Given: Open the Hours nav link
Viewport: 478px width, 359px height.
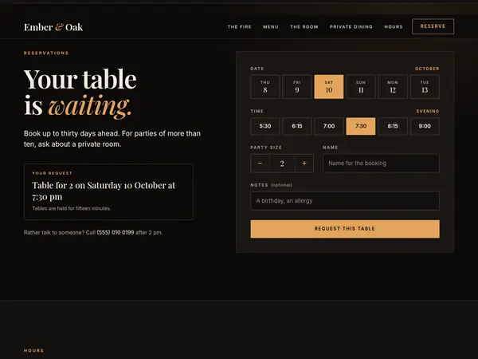Looking at the screenshot, I should point(394,27).
